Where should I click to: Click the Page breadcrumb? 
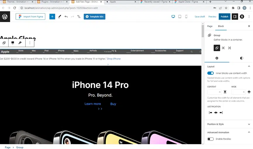(x=8, y=147)
